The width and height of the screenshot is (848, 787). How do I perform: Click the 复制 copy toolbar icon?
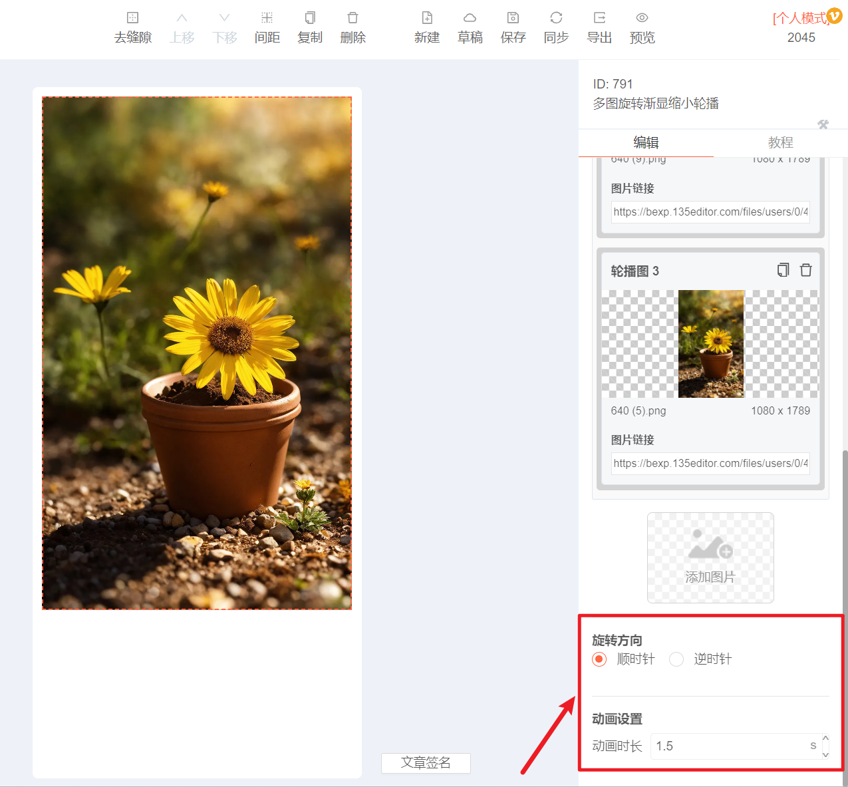pyautogui.click(x=310, y=18)
